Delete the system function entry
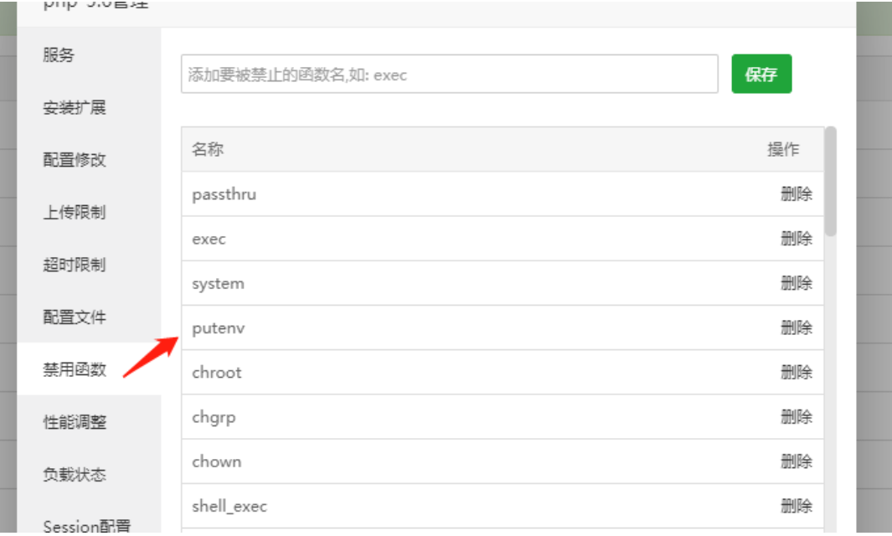 tap(796, 283)
